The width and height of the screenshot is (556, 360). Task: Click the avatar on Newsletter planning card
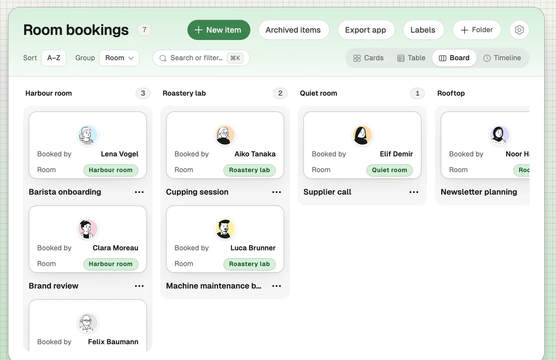pyautogui.click(x=499, y=135)
